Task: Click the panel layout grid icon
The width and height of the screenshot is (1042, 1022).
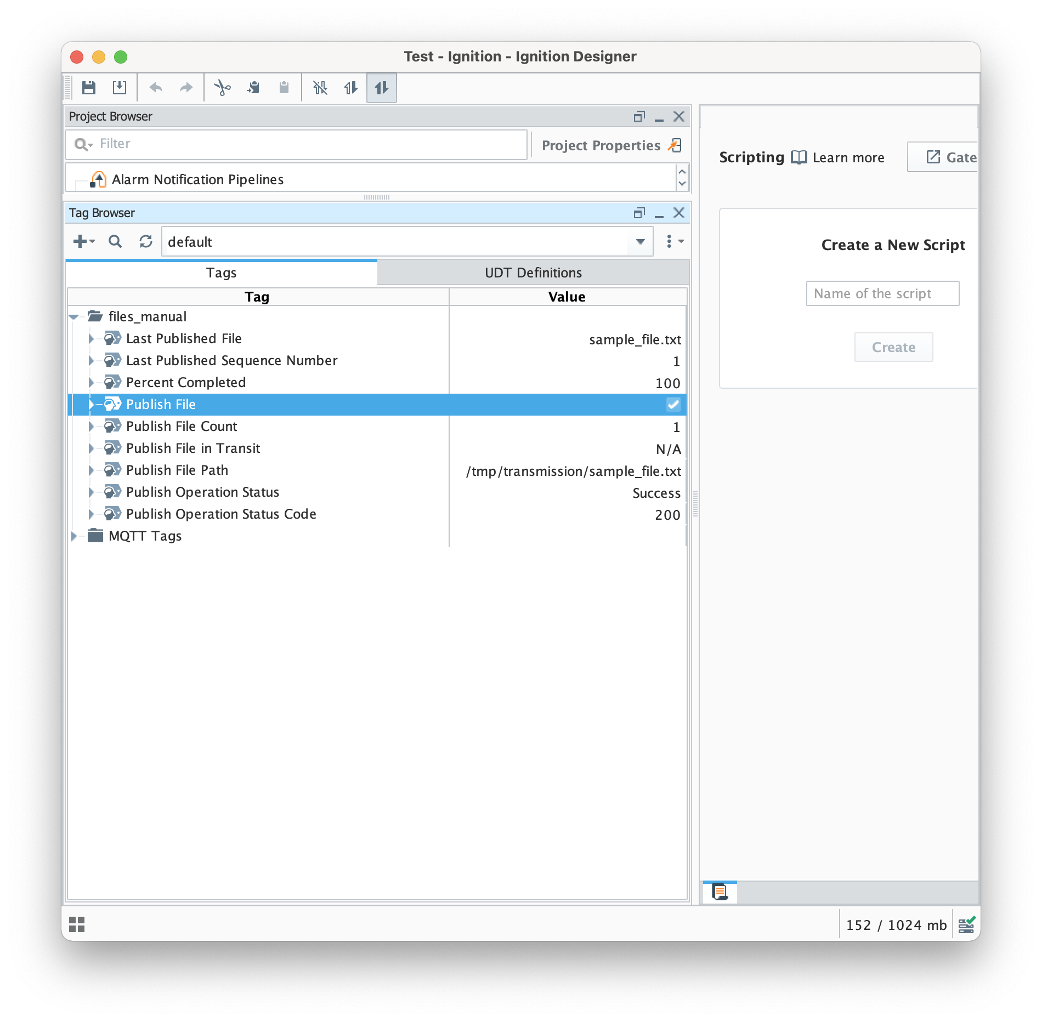Action: 77,924
